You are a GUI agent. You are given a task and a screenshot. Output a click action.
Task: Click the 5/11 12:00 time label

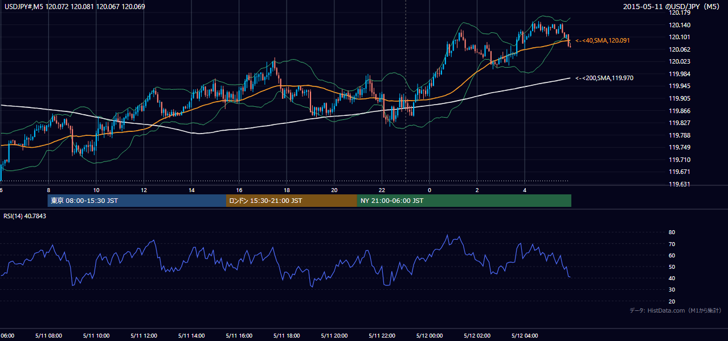click(x=144, y=335)
